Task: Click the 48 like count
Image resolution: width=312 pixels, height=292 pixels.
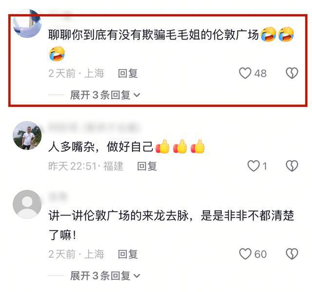Action: pos(260,74)
